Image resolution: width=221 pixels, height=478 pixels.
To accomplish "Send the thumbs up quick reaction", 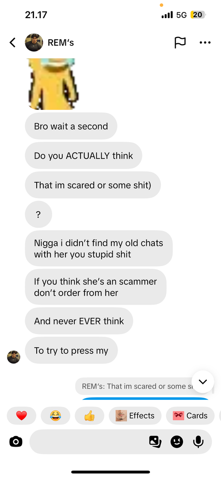I will pyautogui.click(x=89, y=415).
